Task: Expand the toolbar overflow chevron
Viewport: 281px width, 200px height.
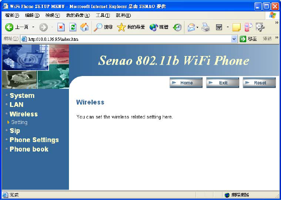Action: click(x=277, y=22)
